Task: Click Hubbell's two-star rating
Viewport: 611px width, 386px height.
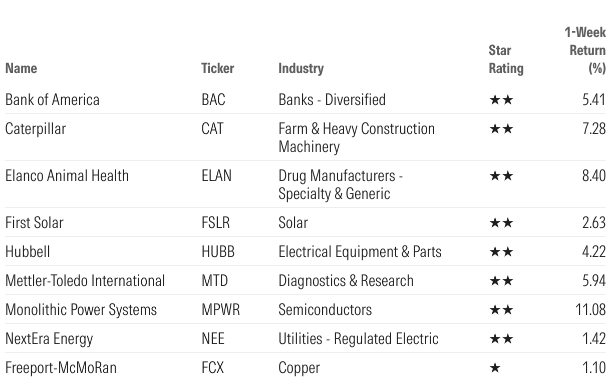Action: 501,251
